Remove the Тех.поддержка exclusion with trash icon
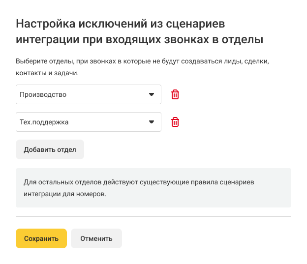The width and height of the screenshot is (307, 264). (x=175, y=122)
